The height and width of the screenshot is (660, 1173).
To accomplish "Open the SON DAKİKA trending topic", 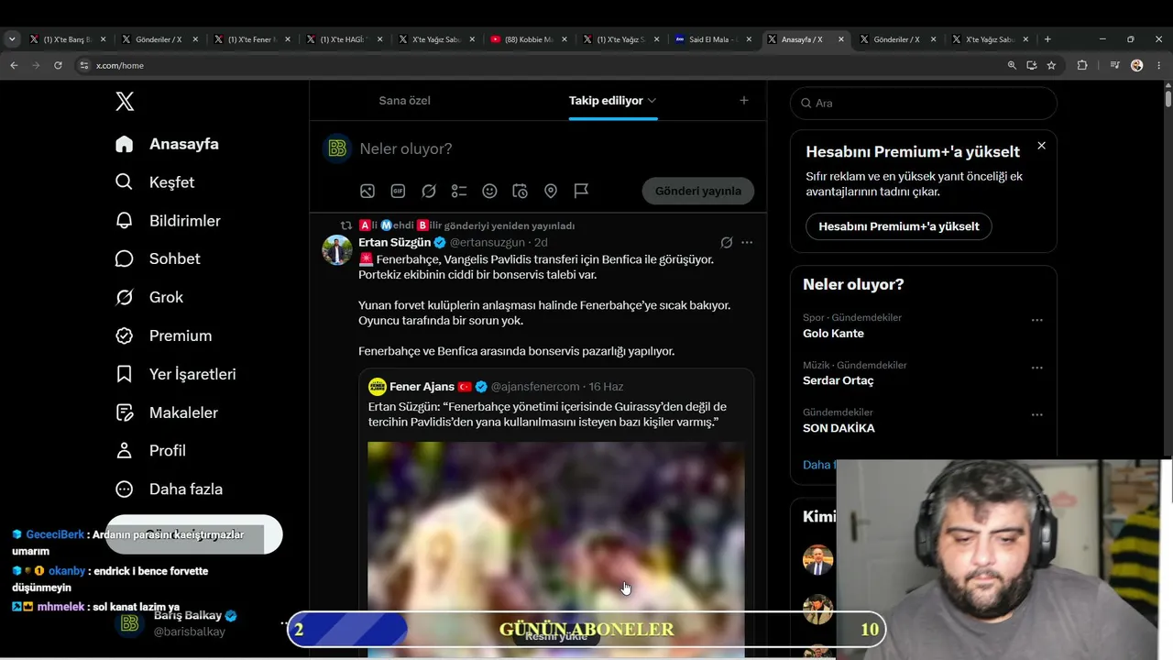I will (839, 428).
